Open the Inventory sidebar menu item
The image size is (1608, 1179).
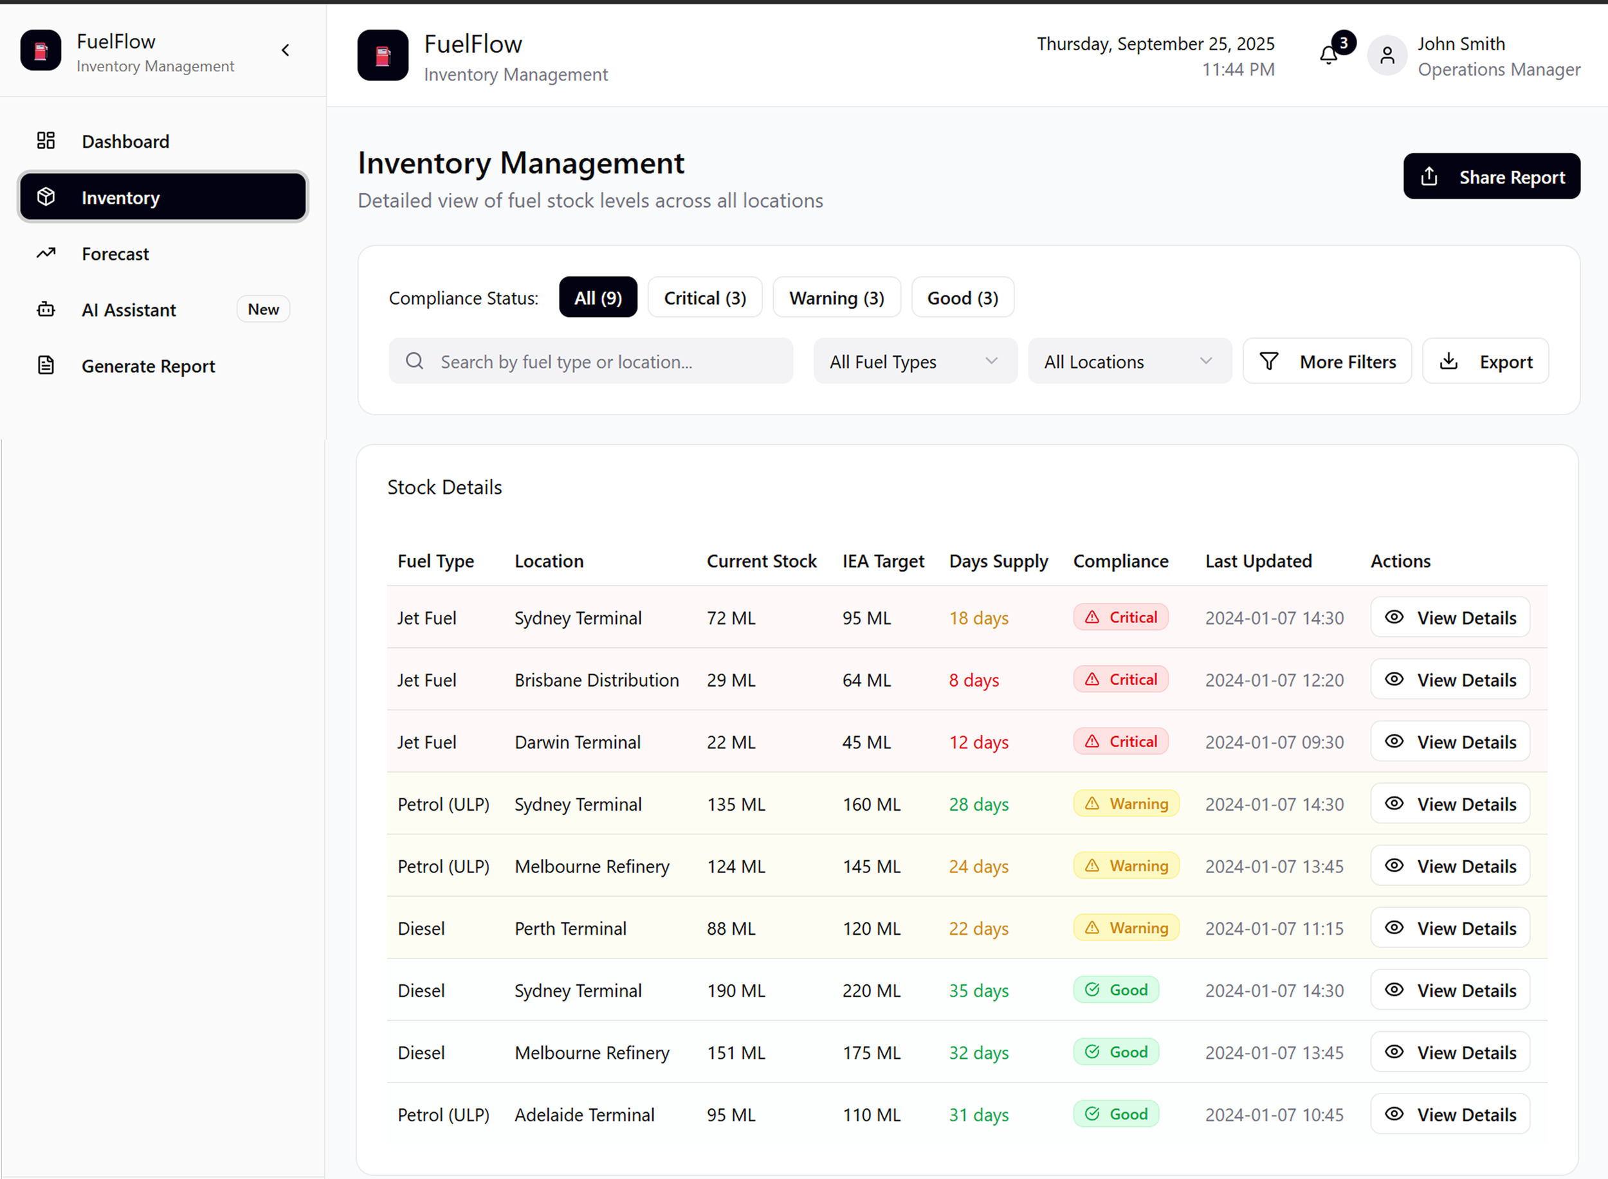163,197
